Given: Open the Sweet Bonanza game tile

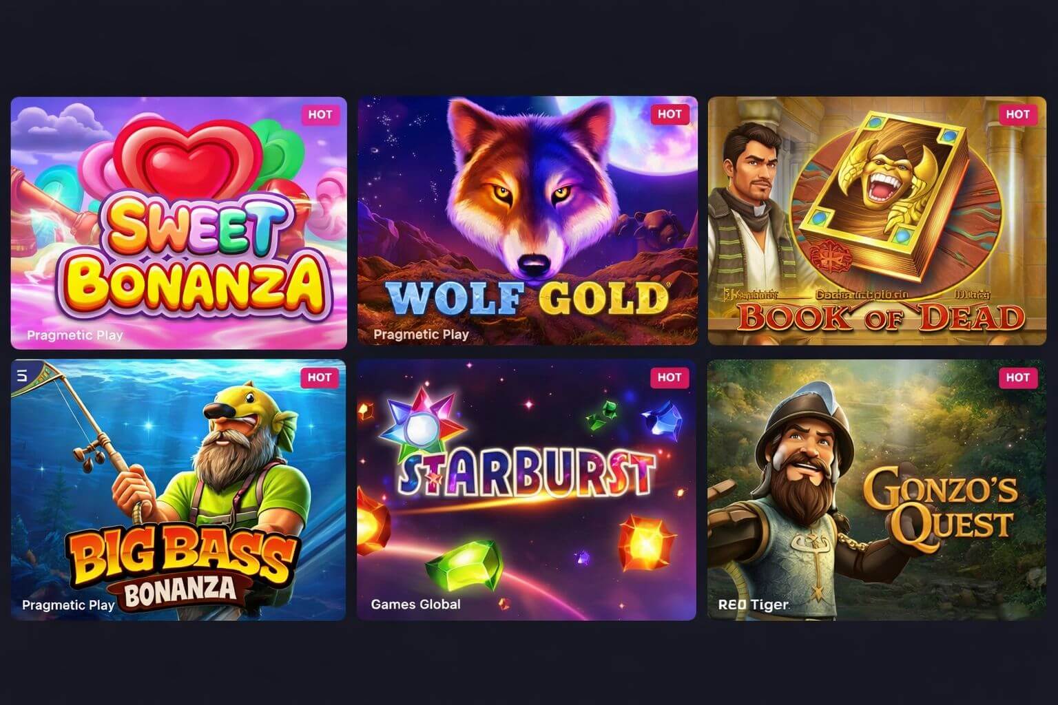Looking at the screenshot, I should click(x=179, y=222).
